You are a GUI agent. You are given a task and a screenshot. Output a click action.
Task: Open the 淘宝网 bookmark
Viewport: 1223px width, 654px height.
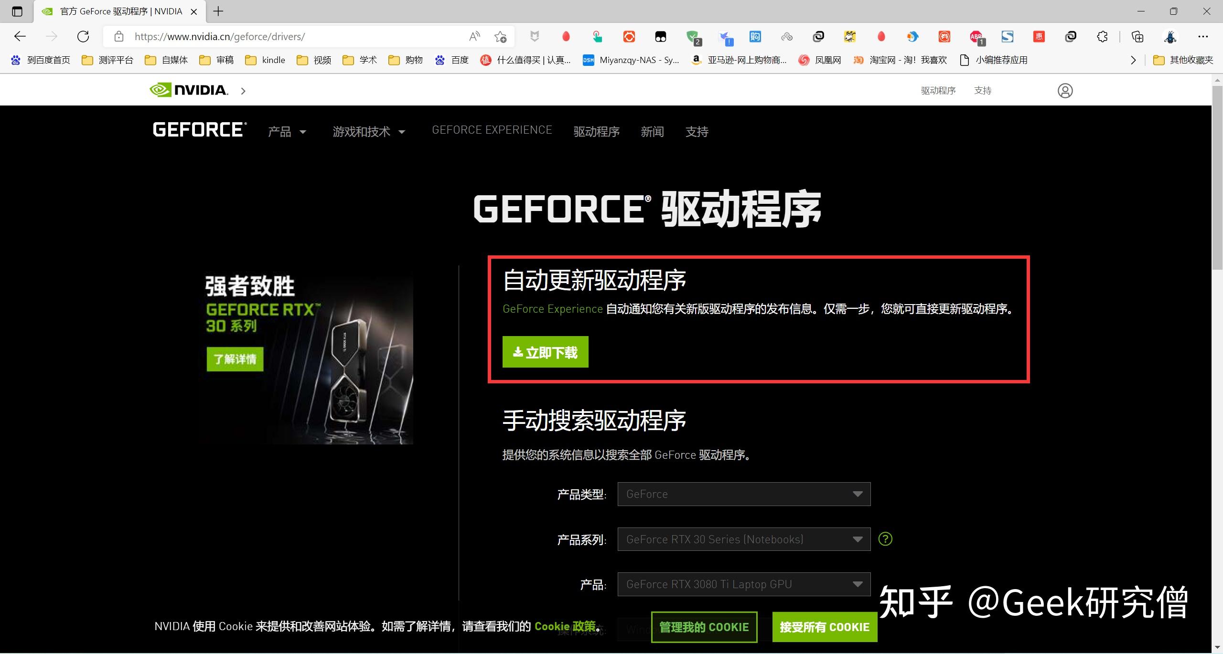900,60
